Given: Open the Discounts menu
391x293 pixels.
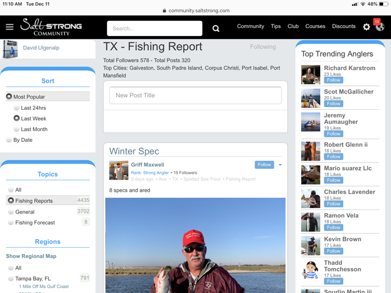Looking at the screenshot, I should coord(343,26).
